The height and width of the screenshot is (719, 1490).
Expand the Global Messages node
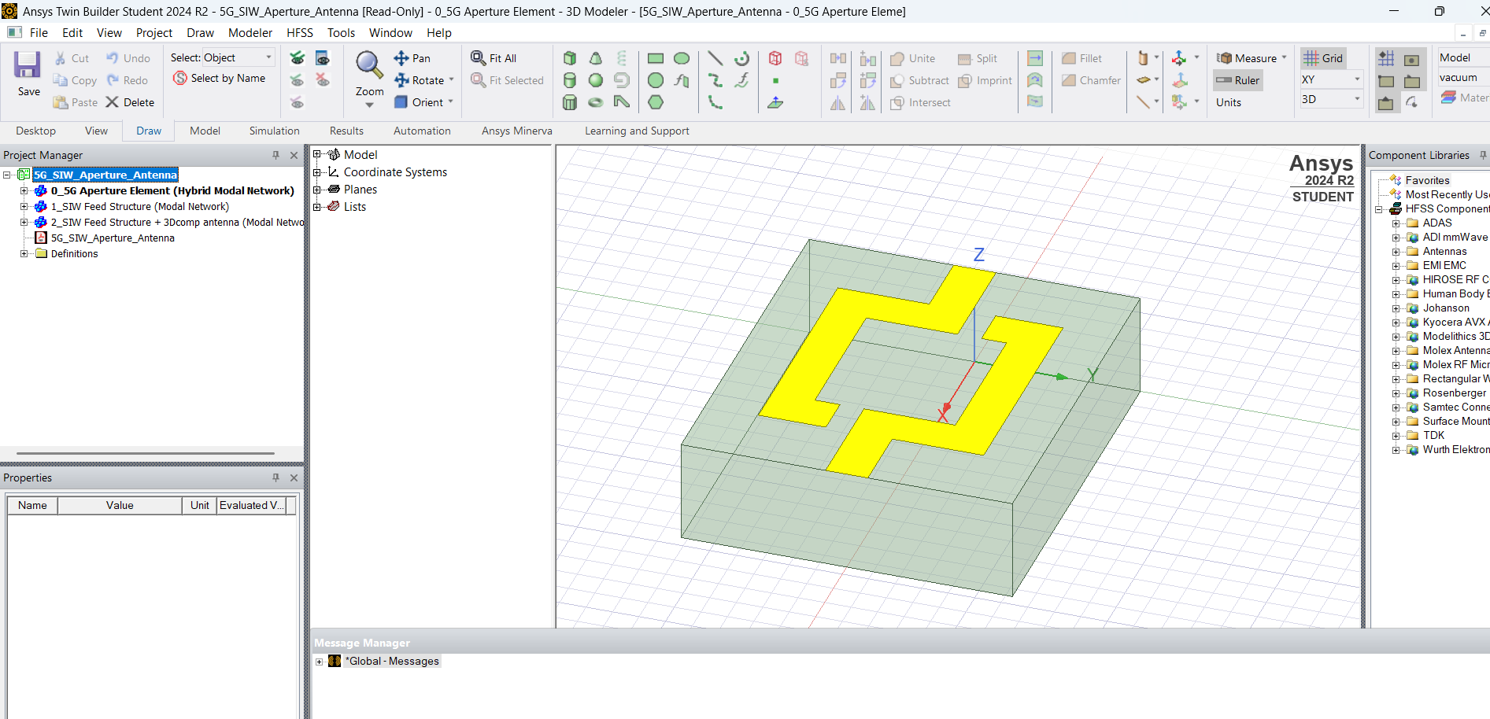tap(320, 662)
